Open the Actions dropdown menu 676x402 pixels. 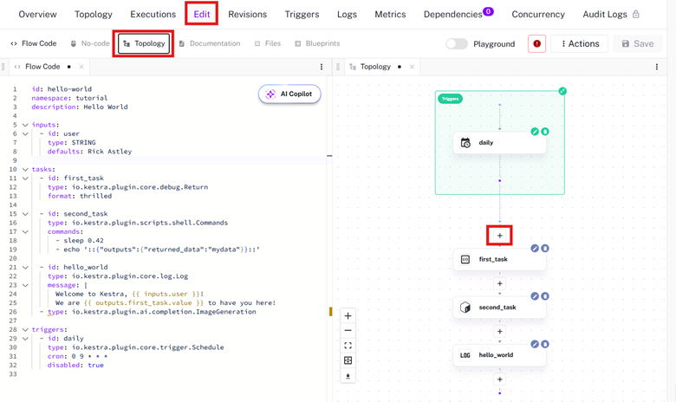pos(580,43)
